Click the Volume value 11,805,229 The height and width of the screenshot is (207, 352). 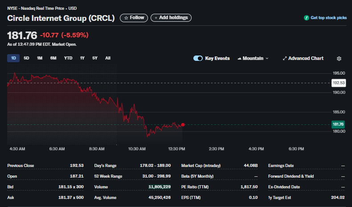click(160, 187)
